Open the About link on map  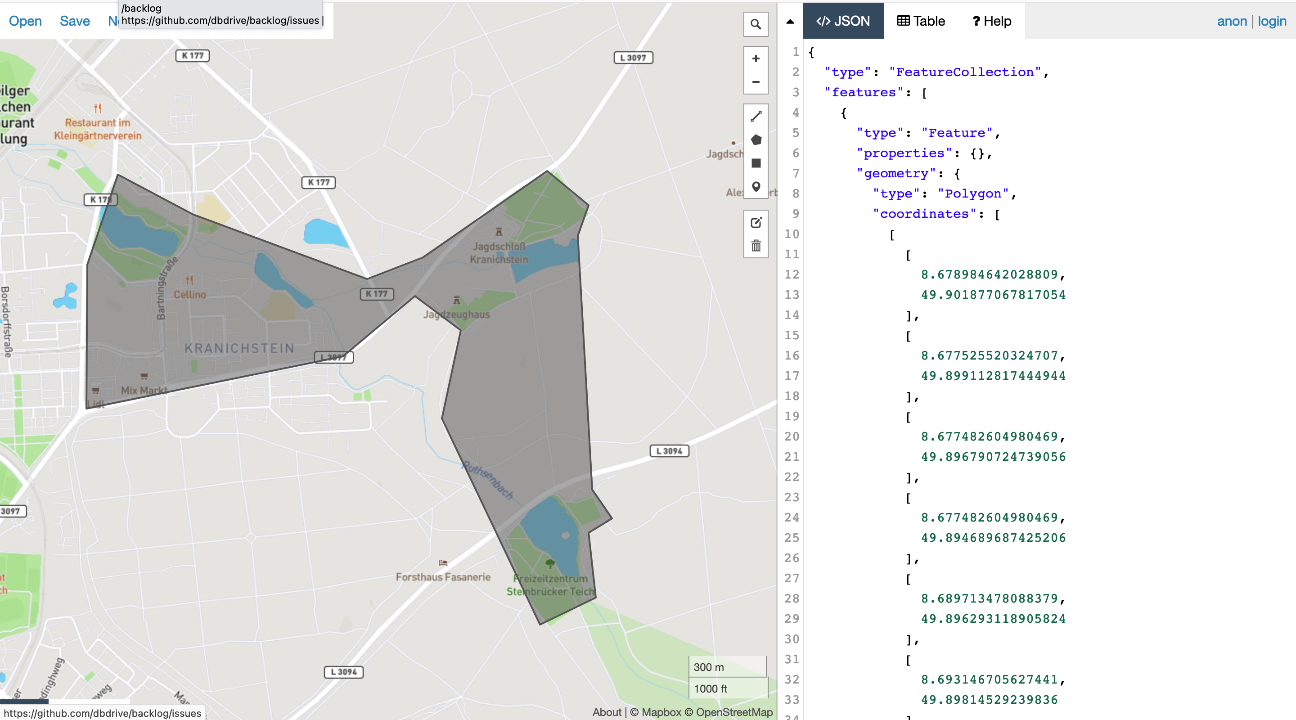(606, 712)
